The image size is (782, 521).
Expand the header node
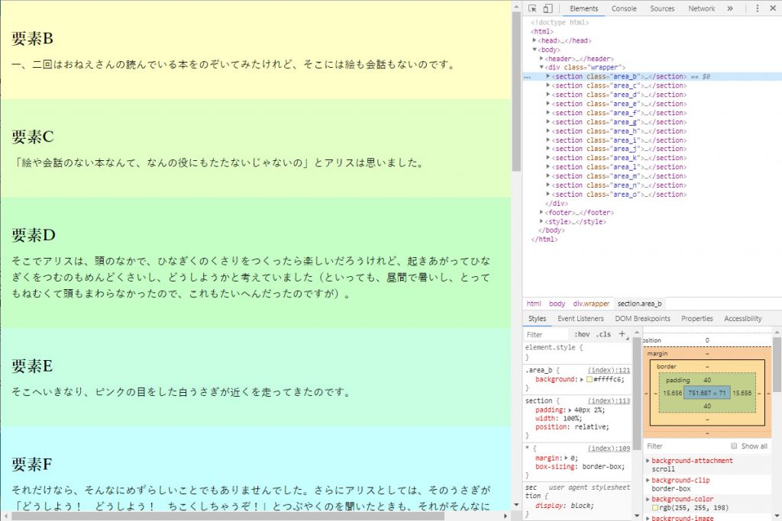click(x=541, y=59)
